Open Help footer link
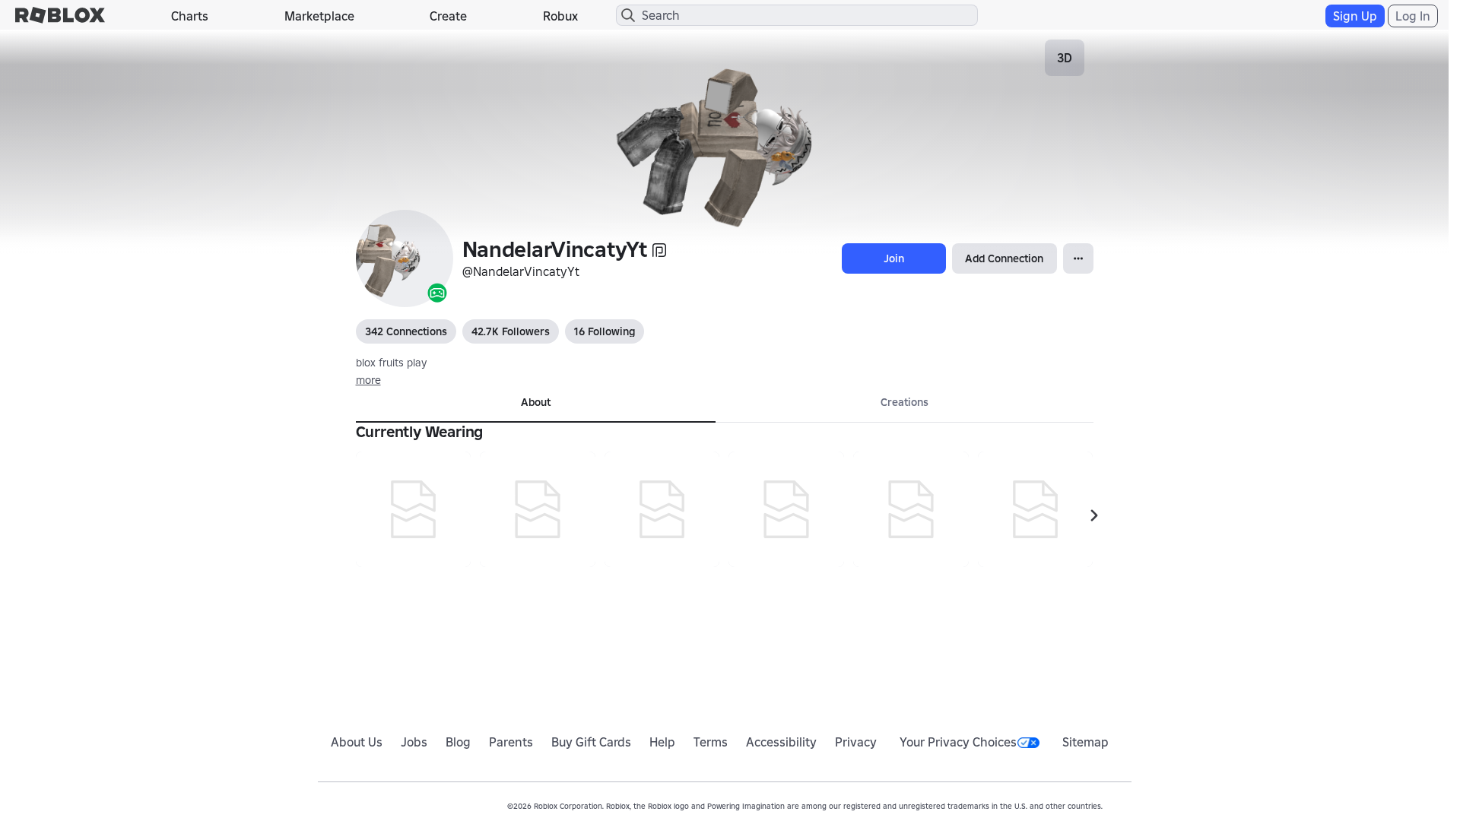The image size is (1460, 821). 662,742
